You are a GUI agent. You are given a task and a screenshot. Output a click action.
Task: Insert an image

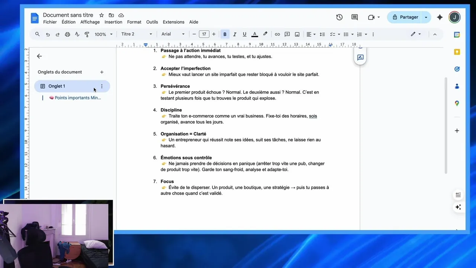pyautogui.click(x=297, y=34)
